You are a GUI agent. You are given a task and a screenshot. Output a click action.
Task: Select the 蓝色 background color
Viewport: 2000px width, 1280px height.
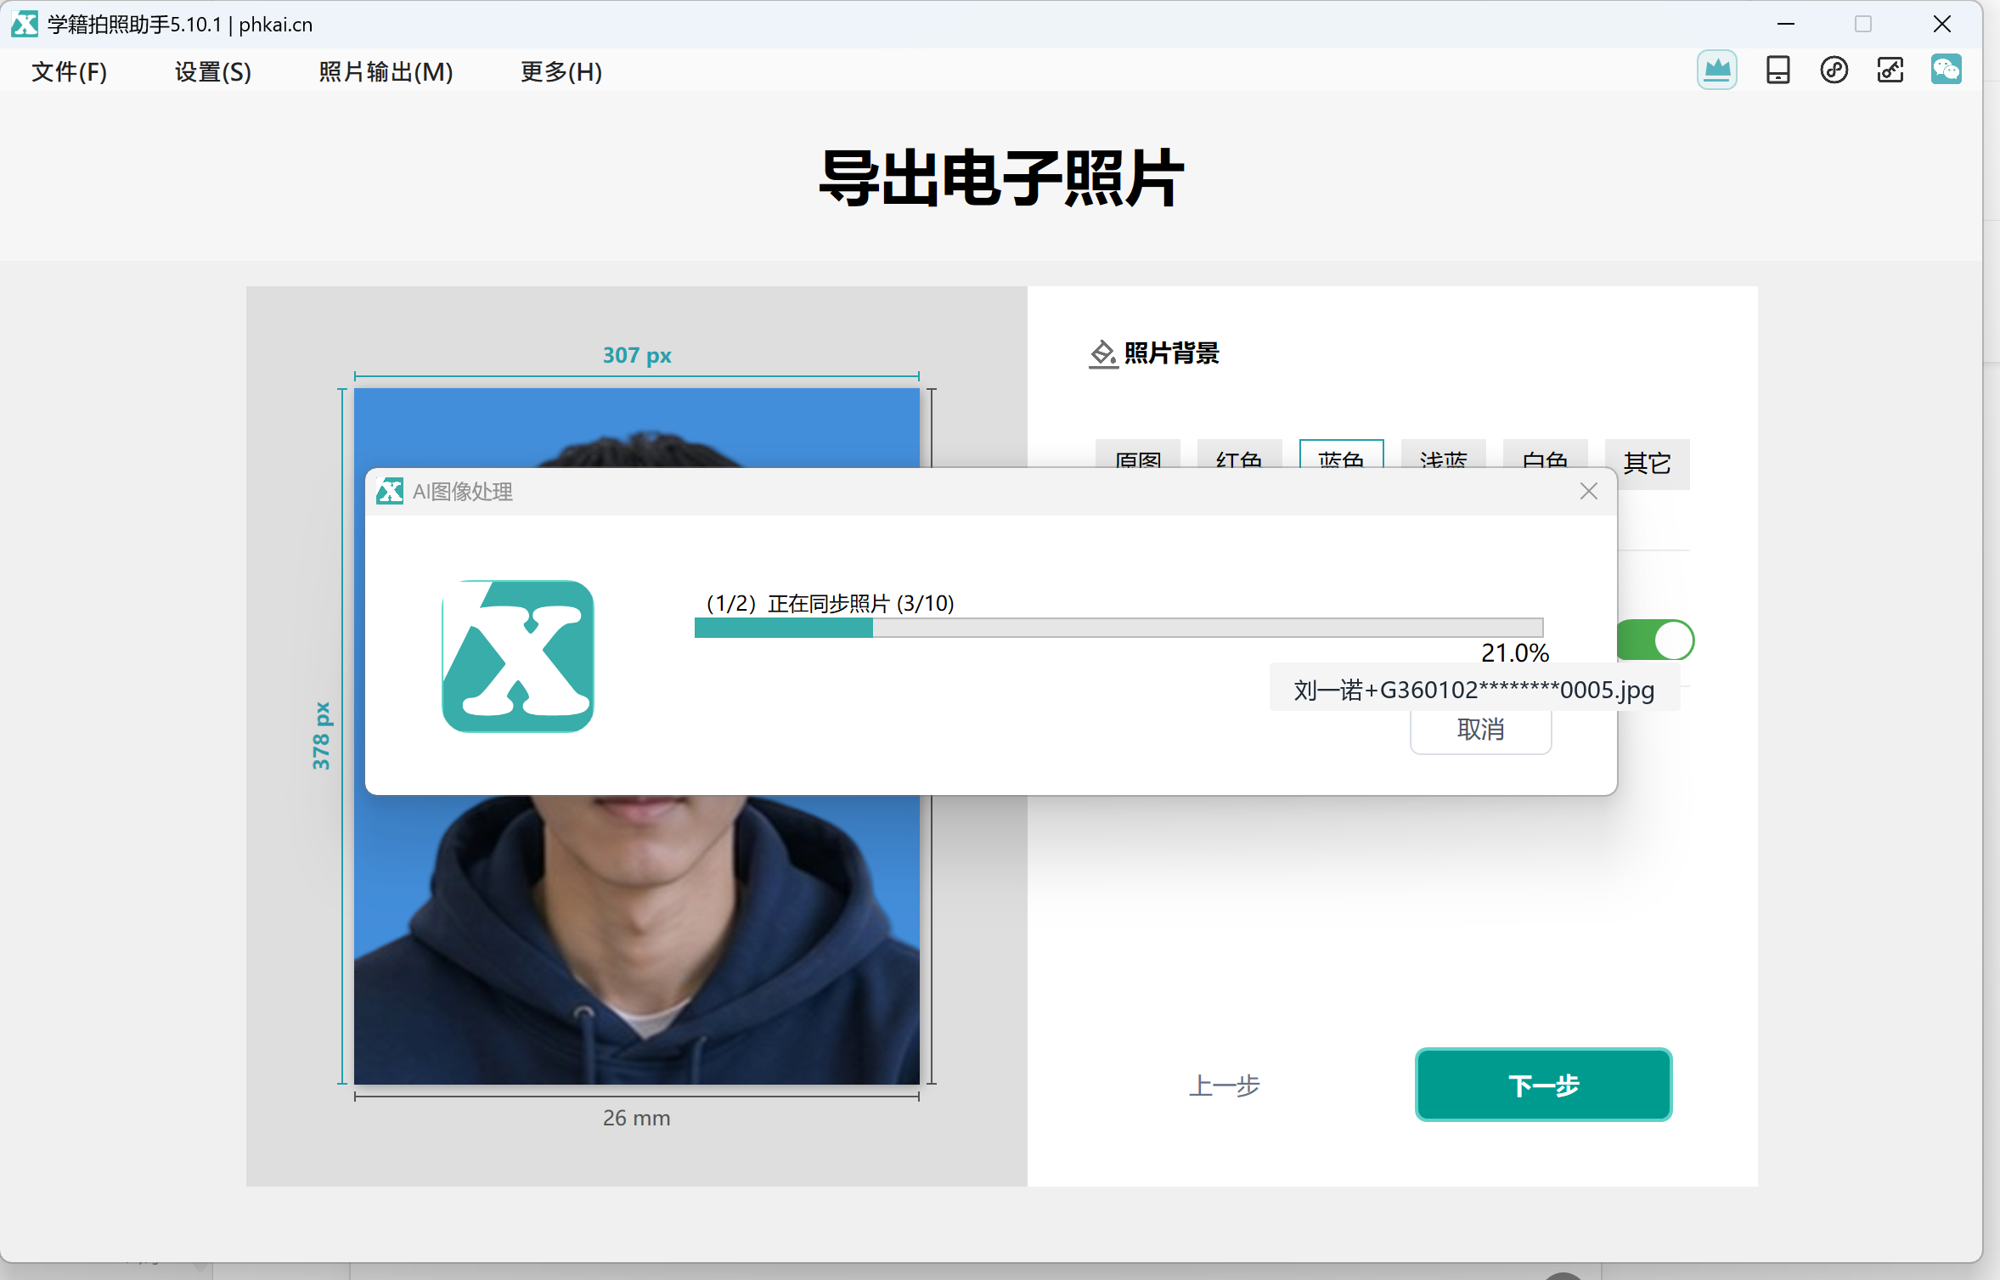(1341, 454)
